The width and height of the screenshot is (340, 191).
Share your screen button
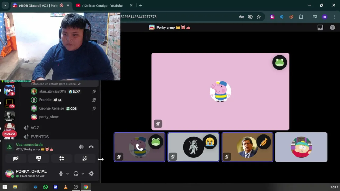pos(39,158)
